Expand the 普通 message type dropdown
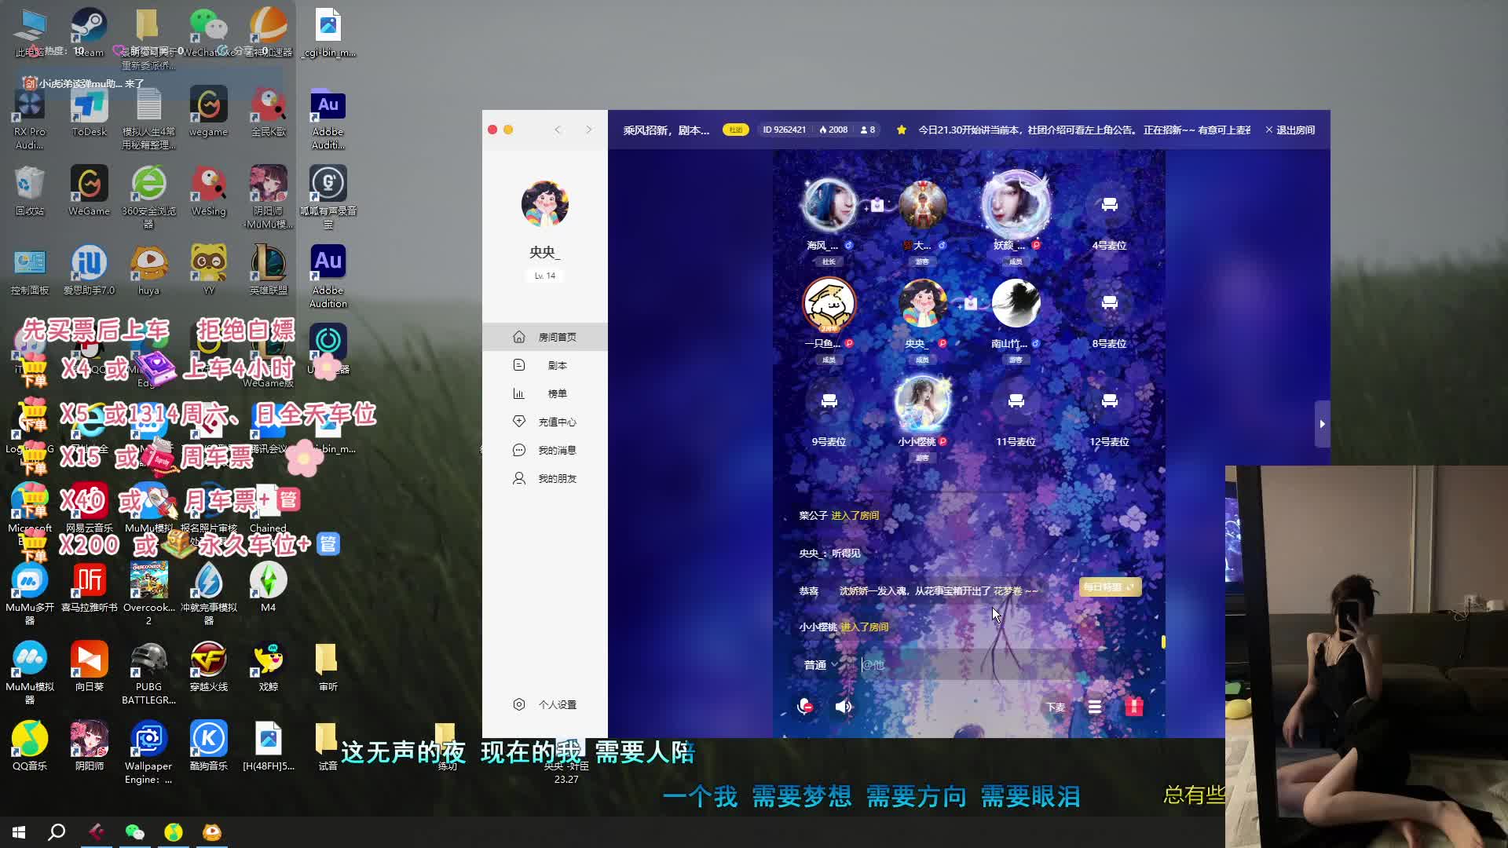The height and width of the screenshot is (848, 1508). (820, 665)
